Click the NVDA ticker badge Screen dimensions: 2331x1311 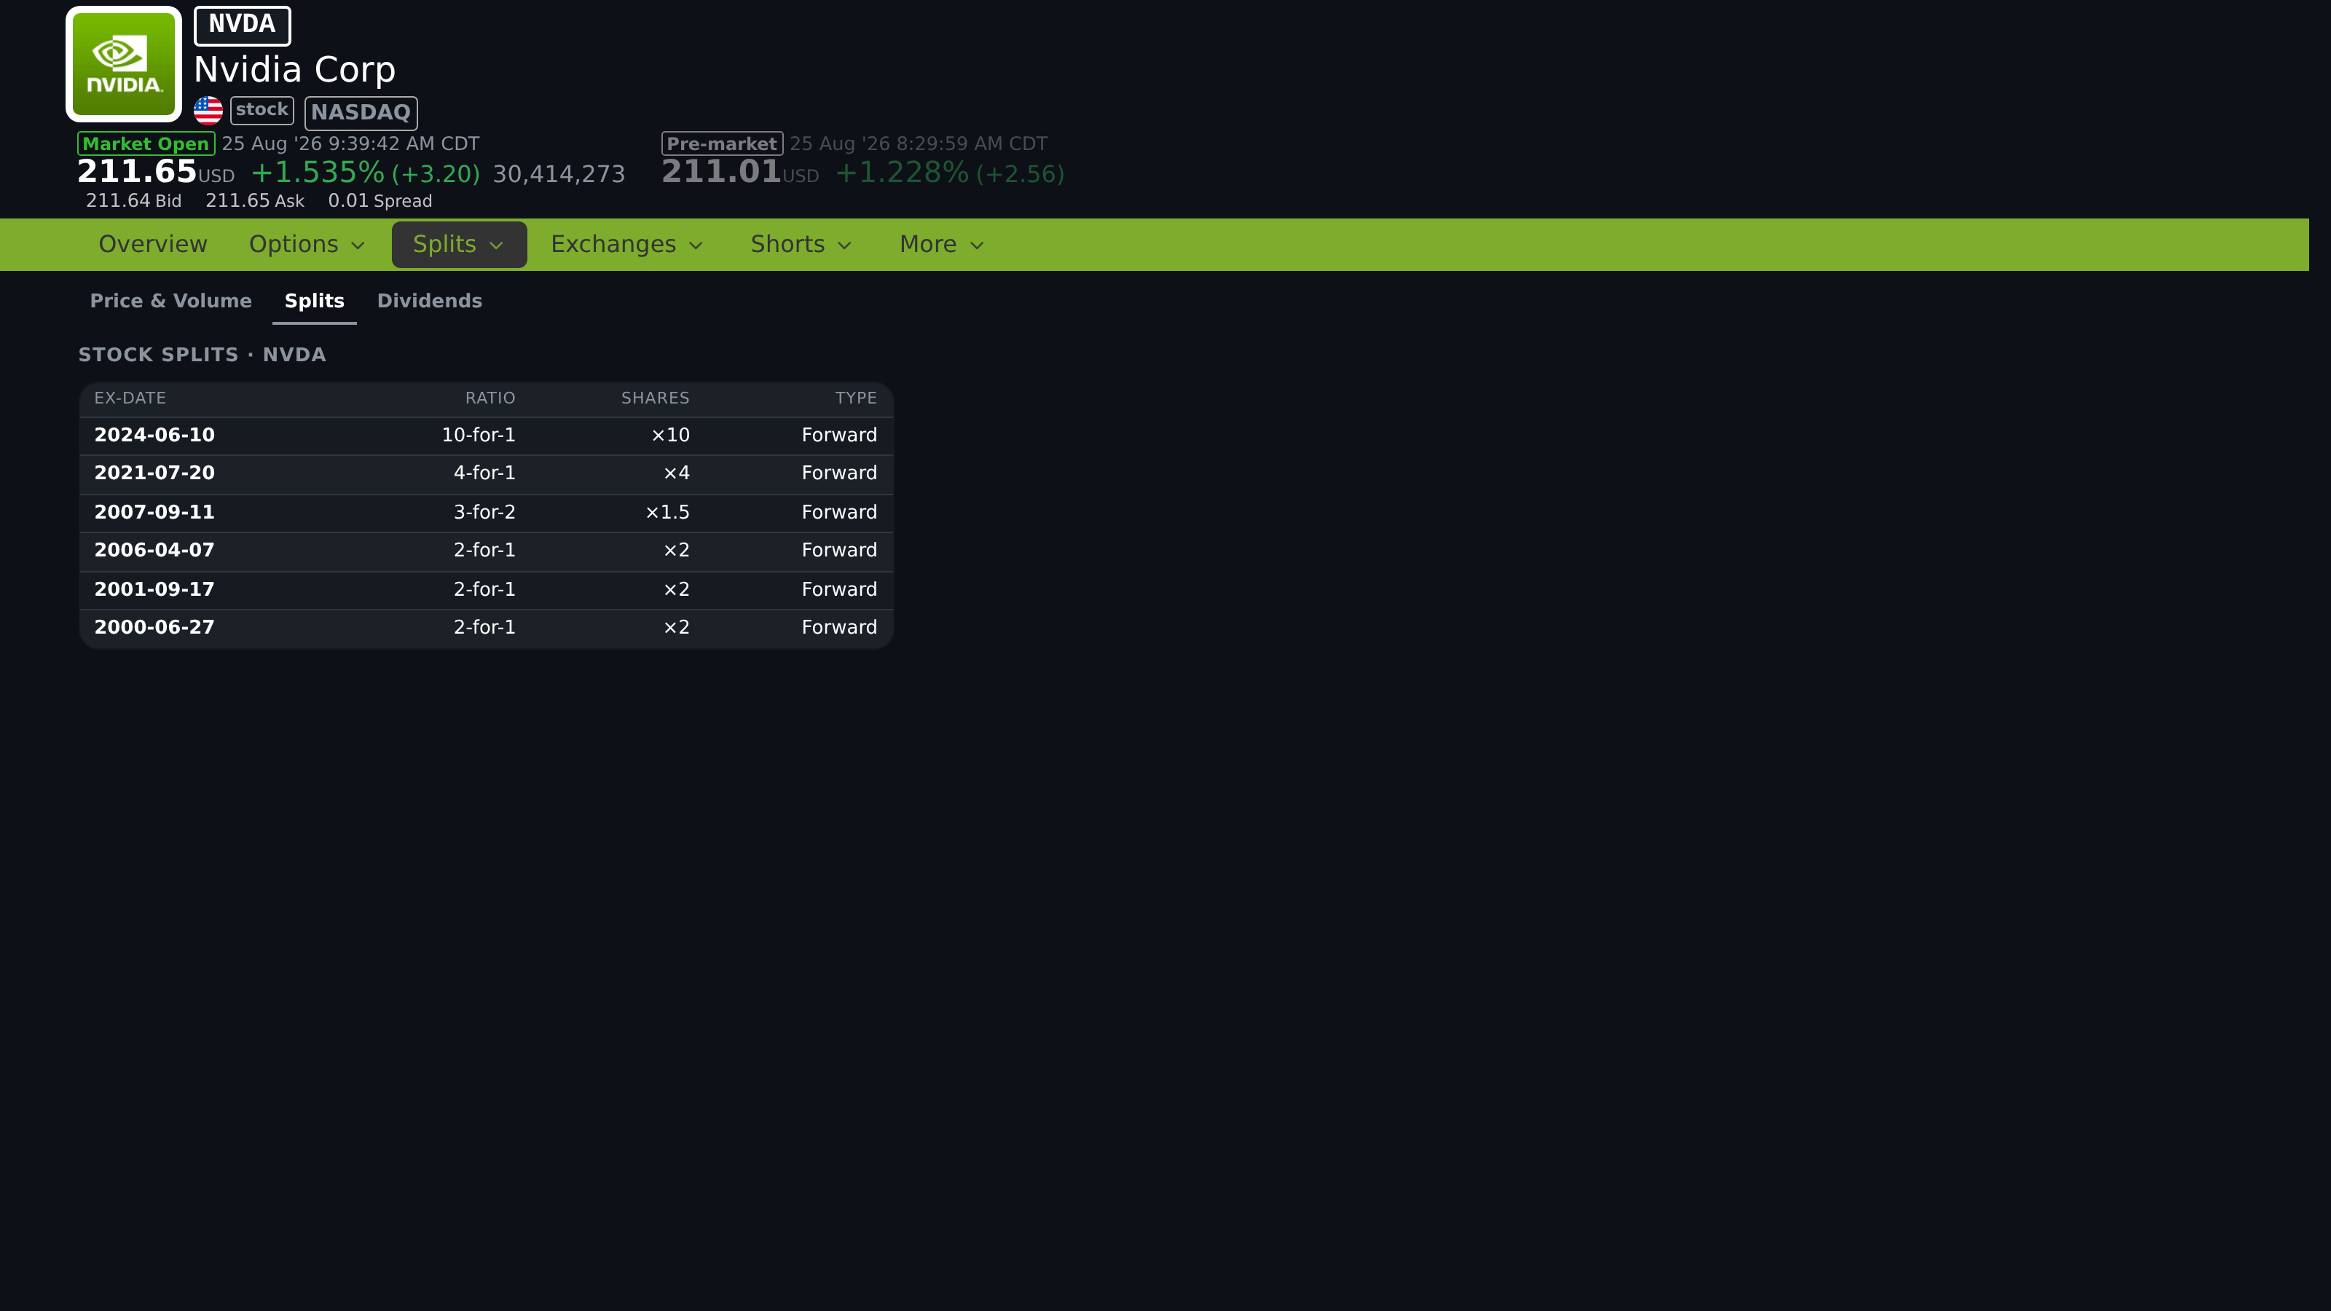click(243, 25)
